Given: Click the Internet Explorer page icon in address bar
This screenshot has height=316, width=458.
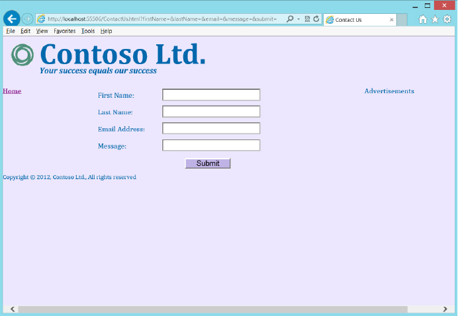Looking at the screenshot, I should click(x=41, y=19).
